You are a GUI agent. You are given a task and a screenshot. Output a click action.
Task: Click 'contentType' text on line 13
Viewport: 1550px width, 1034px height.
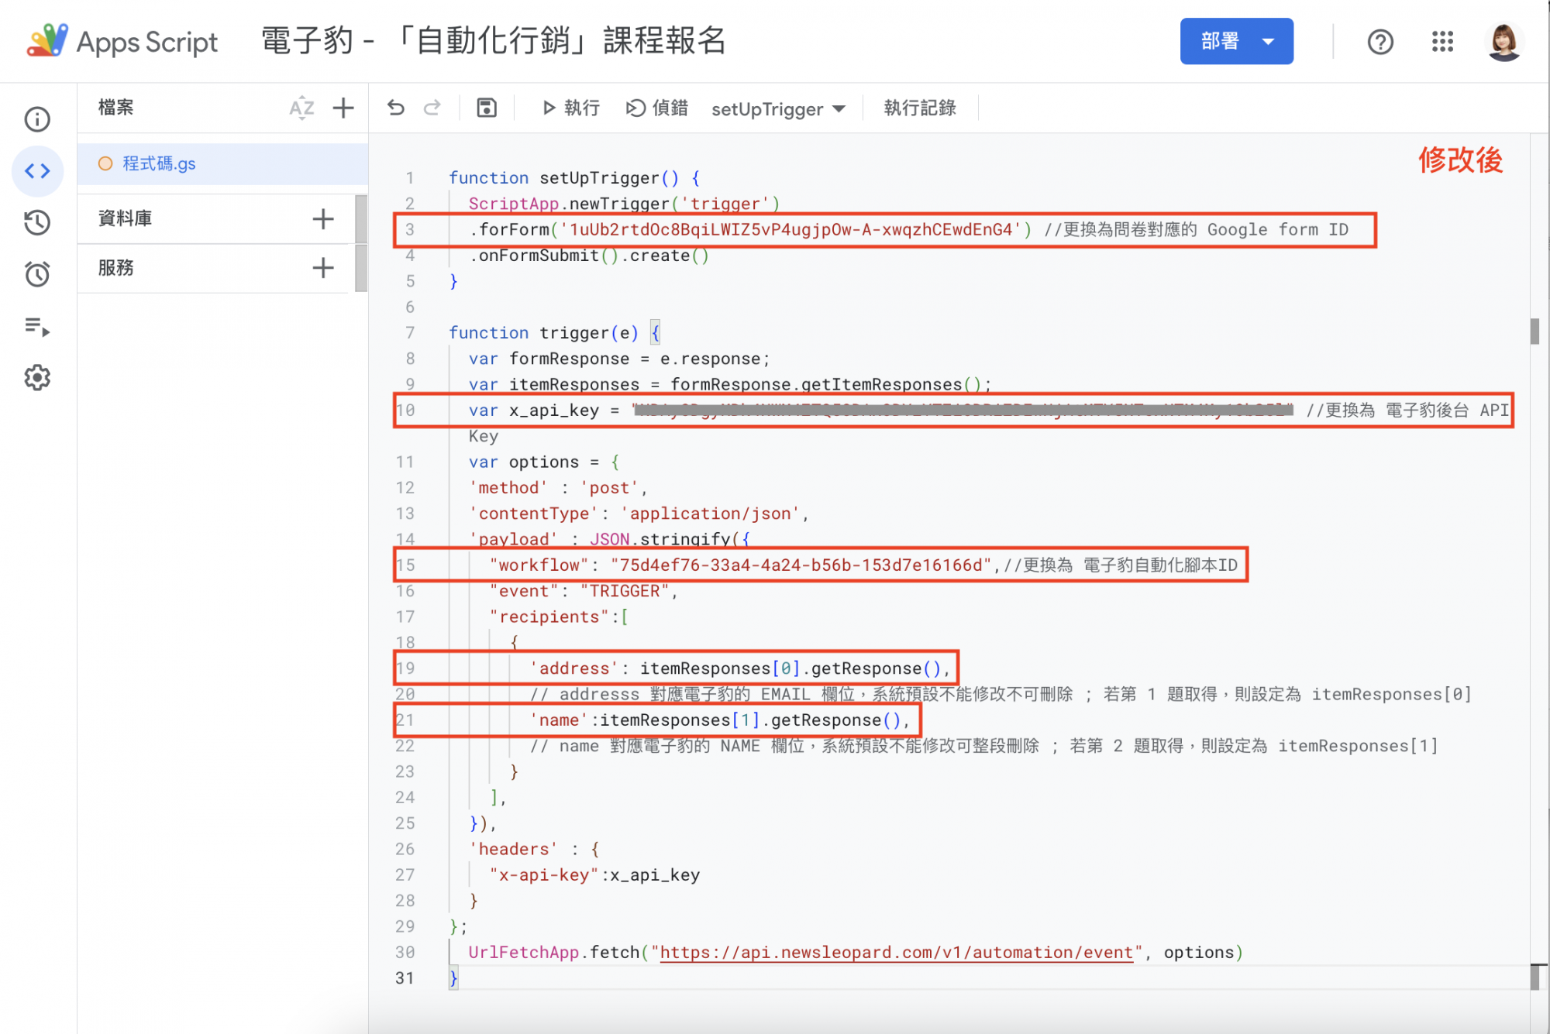click(533, 514)
